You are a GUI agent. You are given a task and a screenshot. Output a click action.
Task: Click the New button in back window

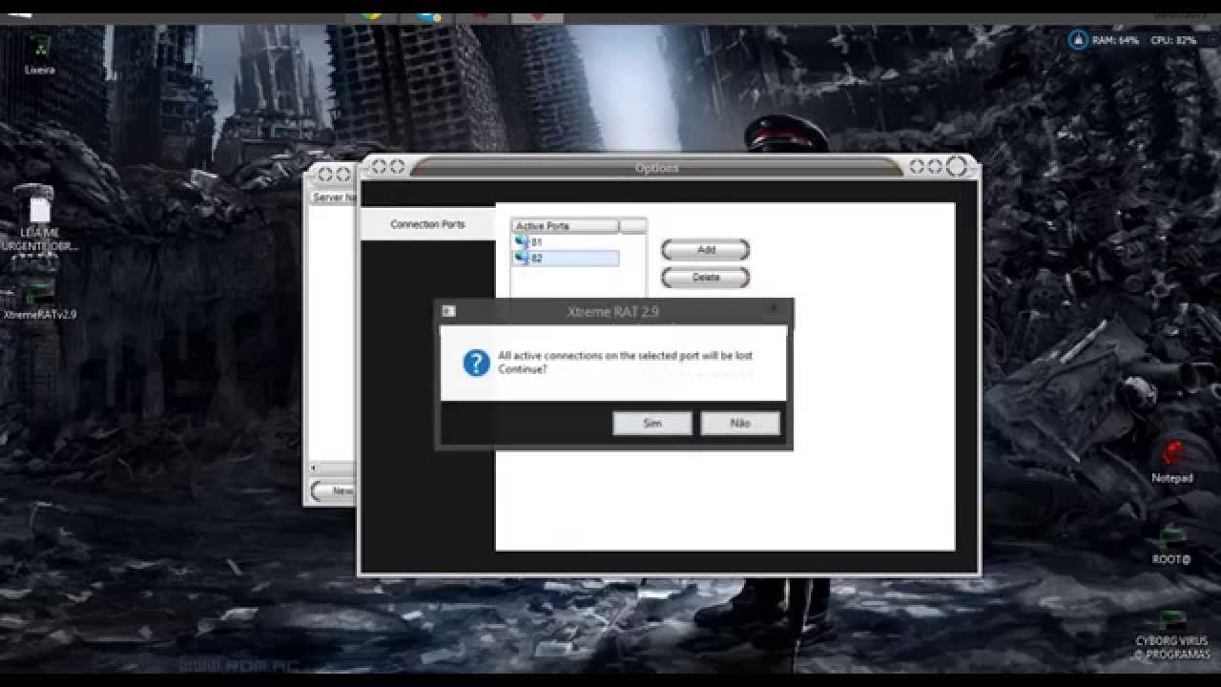coord(336,490)
